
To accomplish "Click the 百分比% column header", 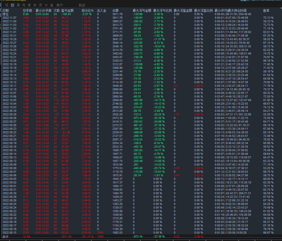I will point(88,11).
